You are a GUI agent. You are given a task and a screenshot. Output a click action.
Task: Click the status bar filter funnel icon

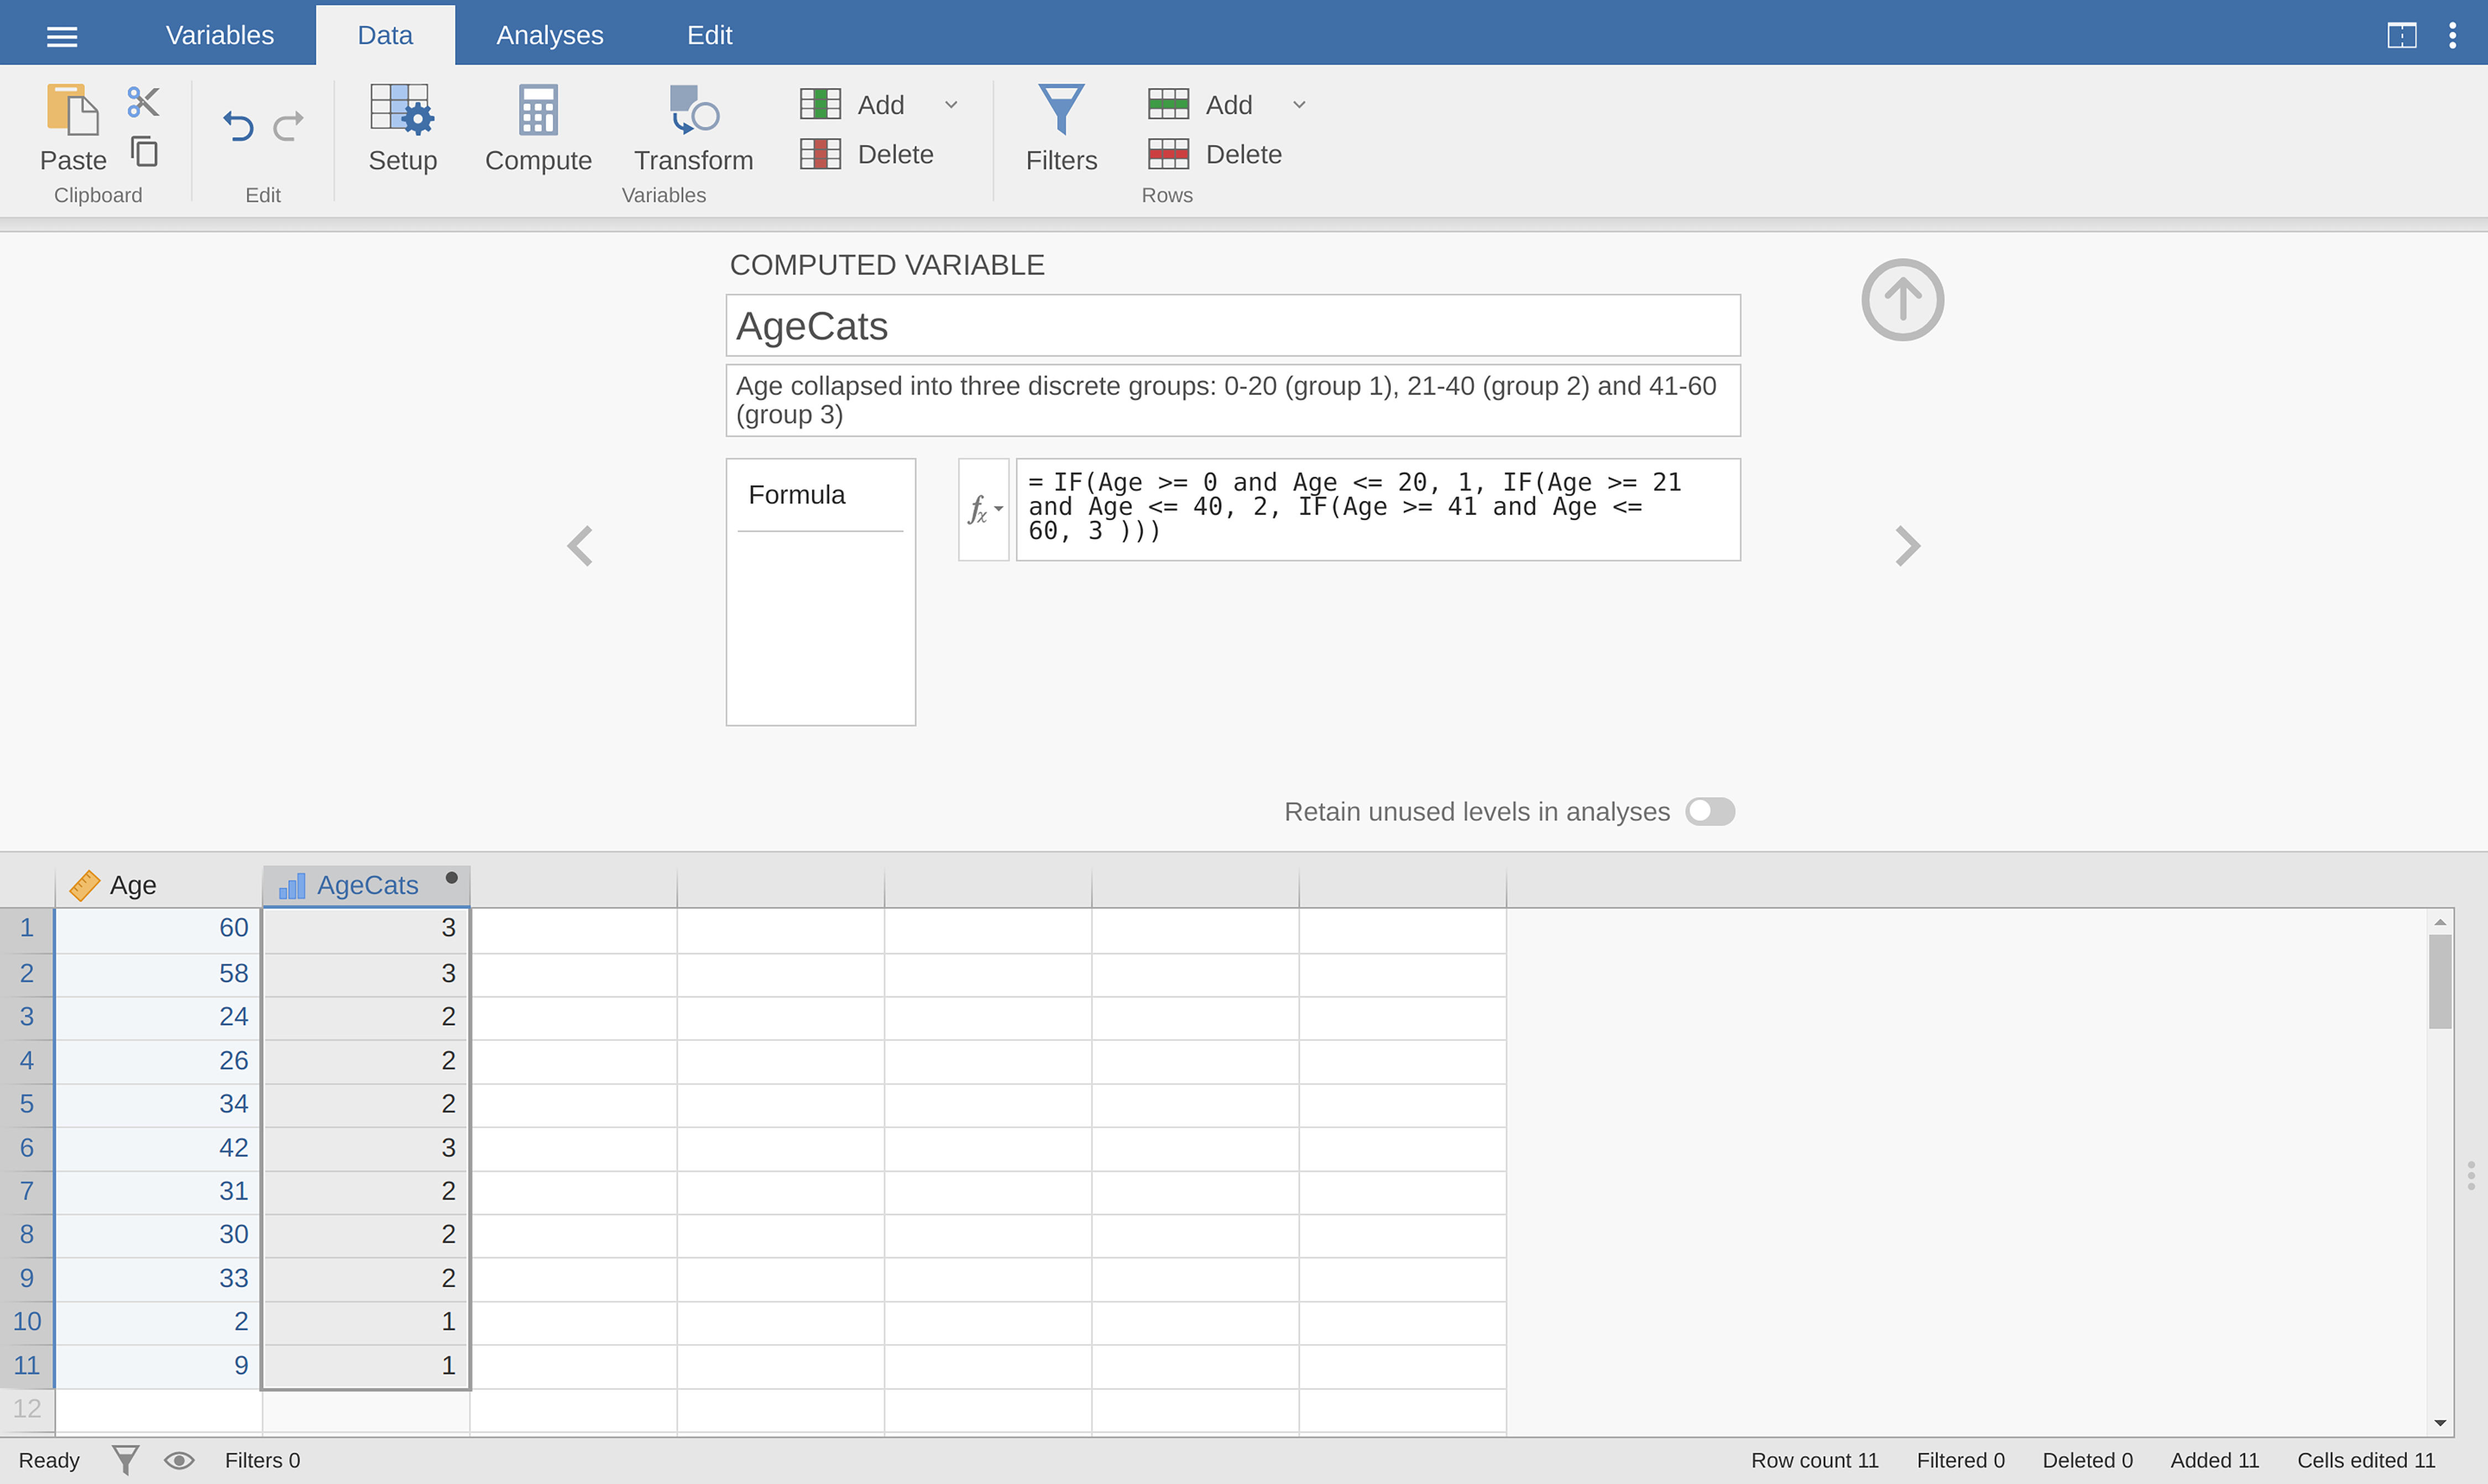click(125, 1460)
